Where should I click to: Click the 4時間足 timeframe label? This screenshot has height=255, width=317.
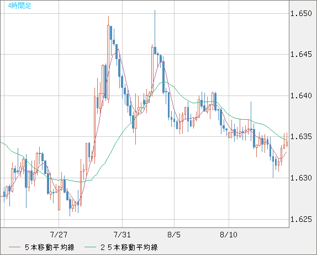pyautogui.click(x=20, y=6)
